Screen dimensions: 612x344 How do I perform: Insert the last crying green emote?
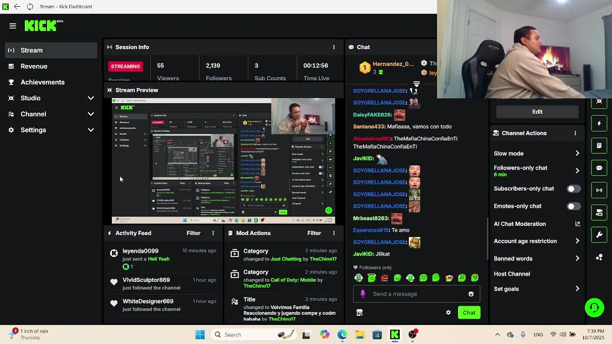coord(475,278)
